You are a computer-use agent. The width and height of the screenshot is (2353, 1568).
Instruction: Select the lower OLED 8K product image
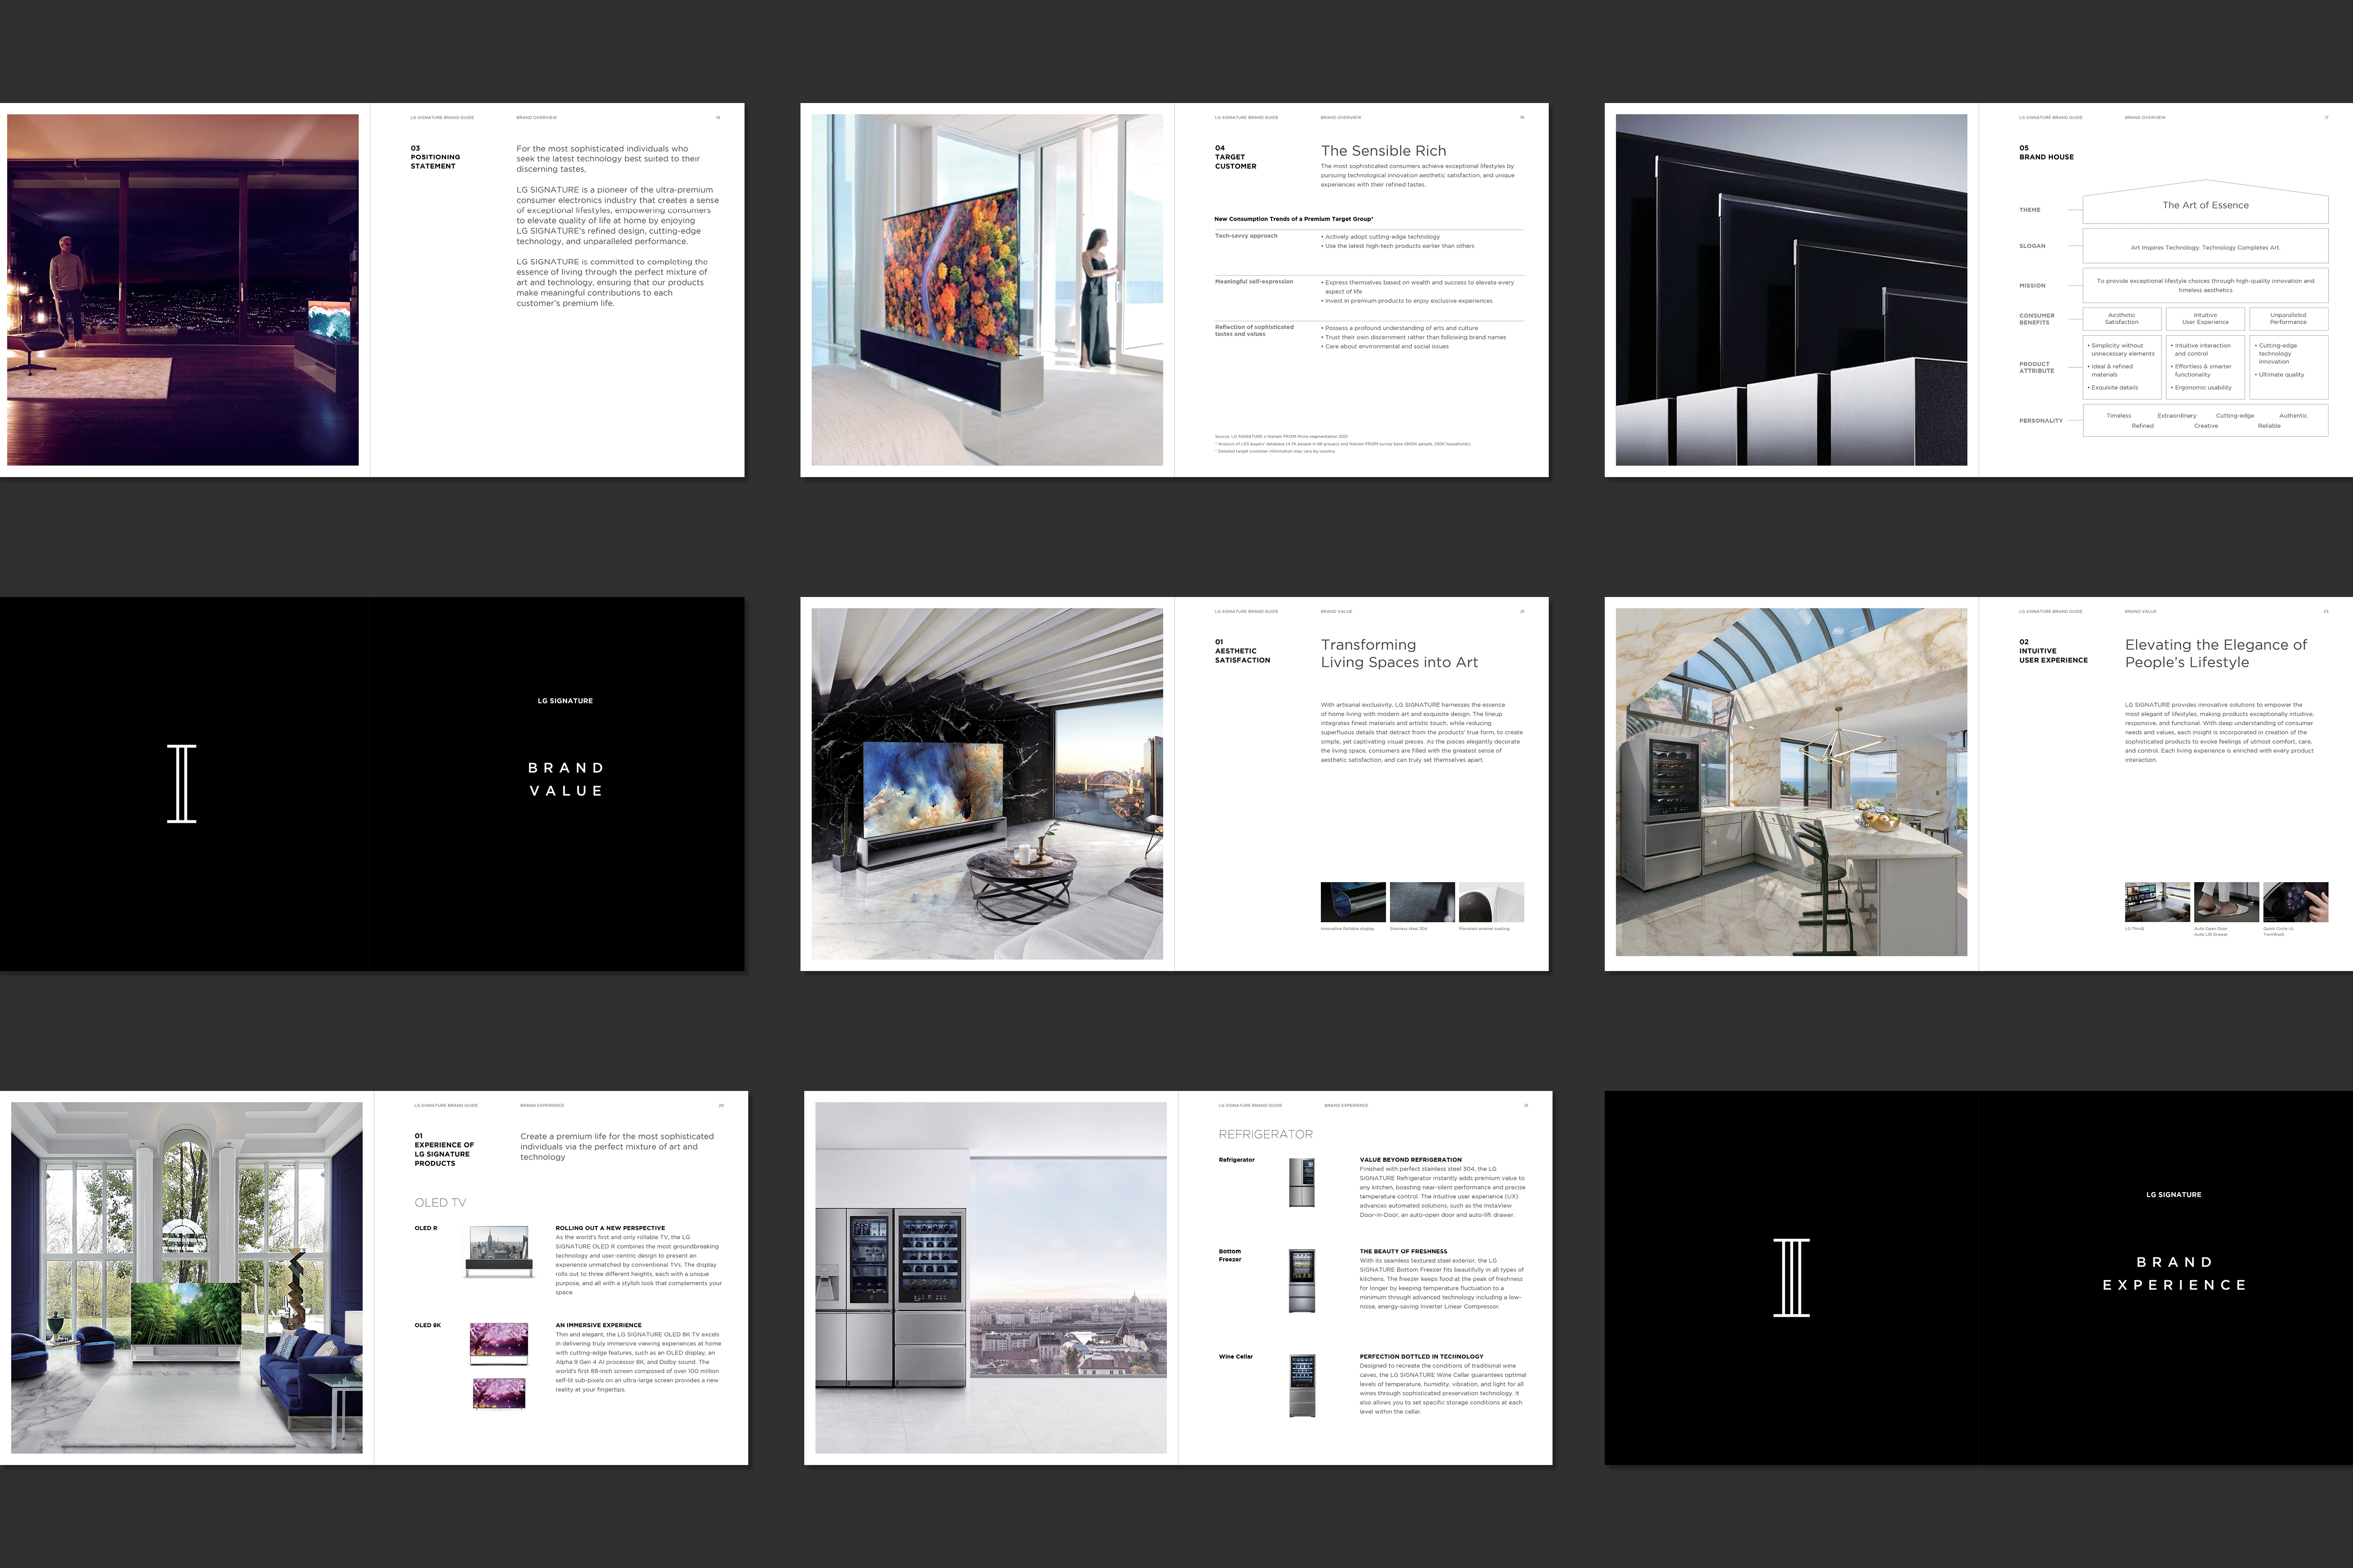point(499,1394)
